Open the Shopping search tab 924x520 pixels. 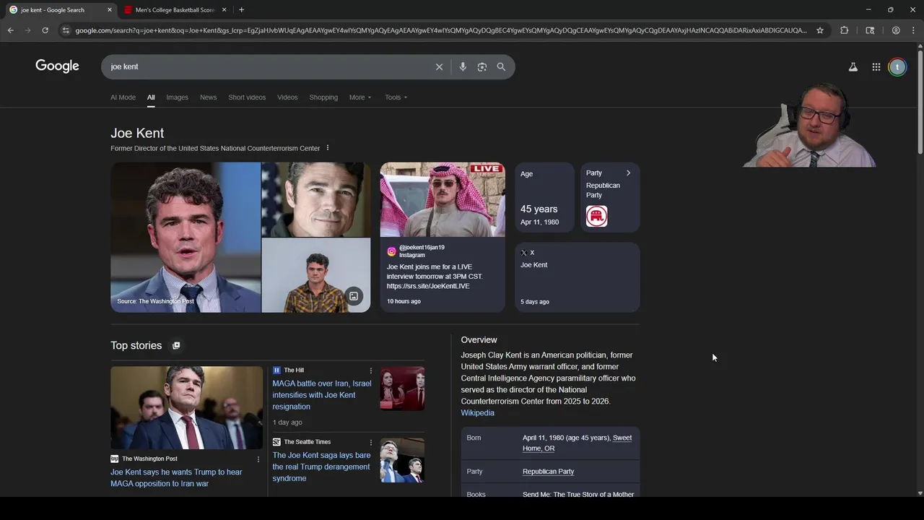tap(323, 97)
